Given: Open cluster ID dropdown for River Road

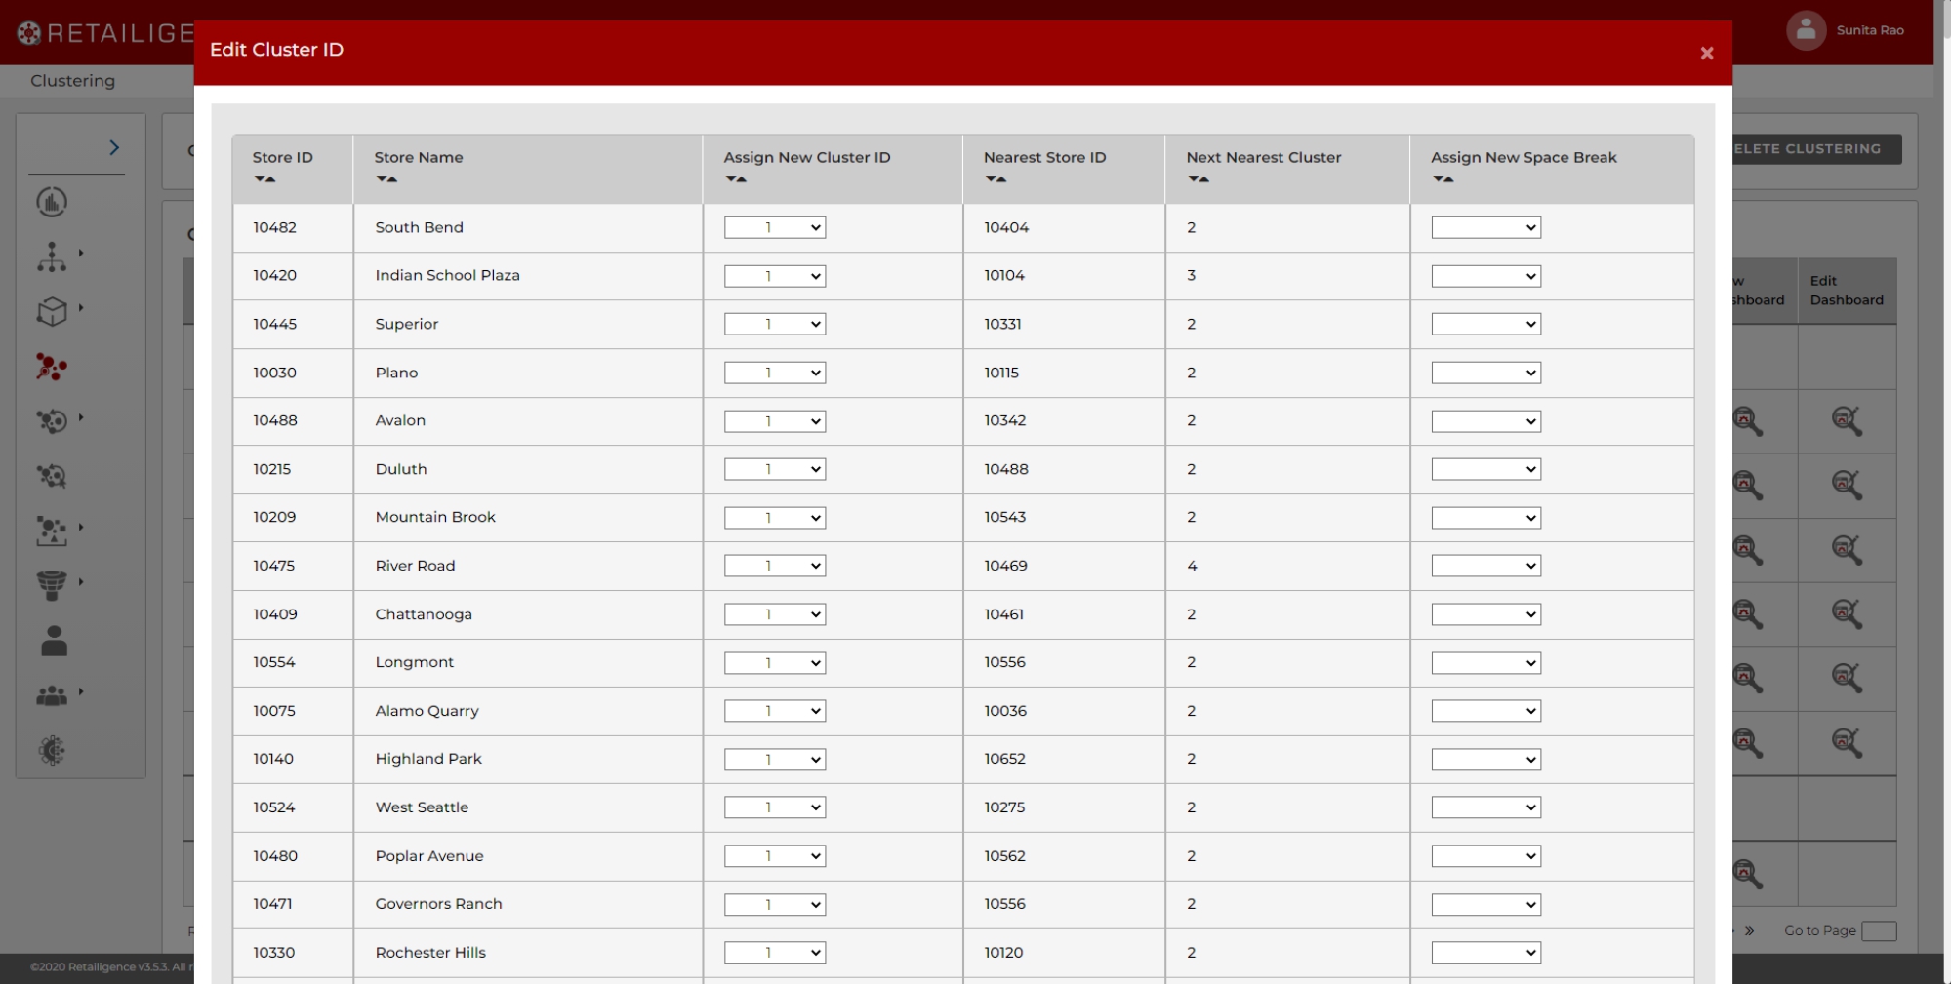Looking at the screenshot, I should coord(775,567).
